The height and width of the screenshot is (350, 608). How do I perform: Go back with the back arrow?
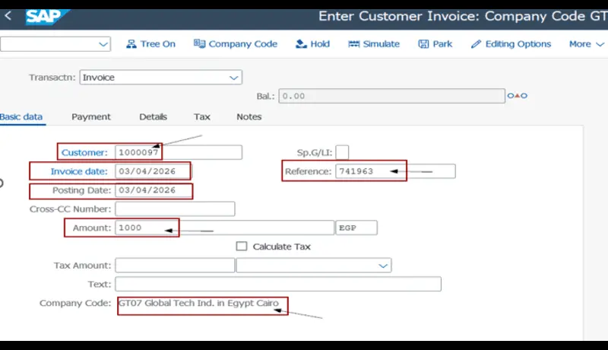click(8, 16)
